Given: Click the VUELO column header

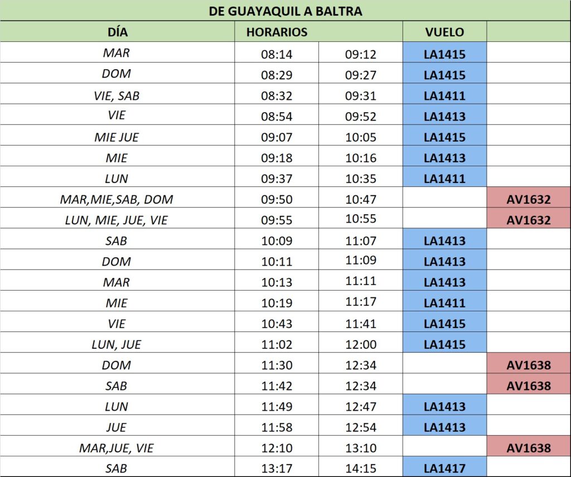Looking at the screenshot, I should [444, 32].
